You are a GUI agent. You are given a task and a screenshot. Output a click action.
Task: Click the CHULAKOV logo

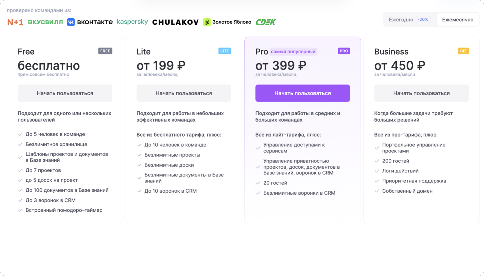(x=175, y=22)
